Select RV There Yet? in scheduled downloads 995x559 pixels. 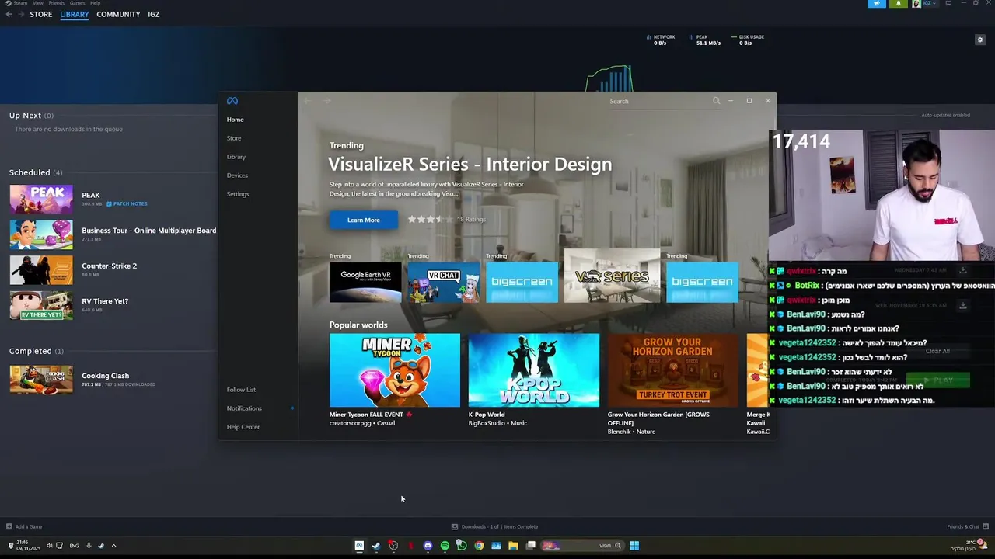pos(105,301)
